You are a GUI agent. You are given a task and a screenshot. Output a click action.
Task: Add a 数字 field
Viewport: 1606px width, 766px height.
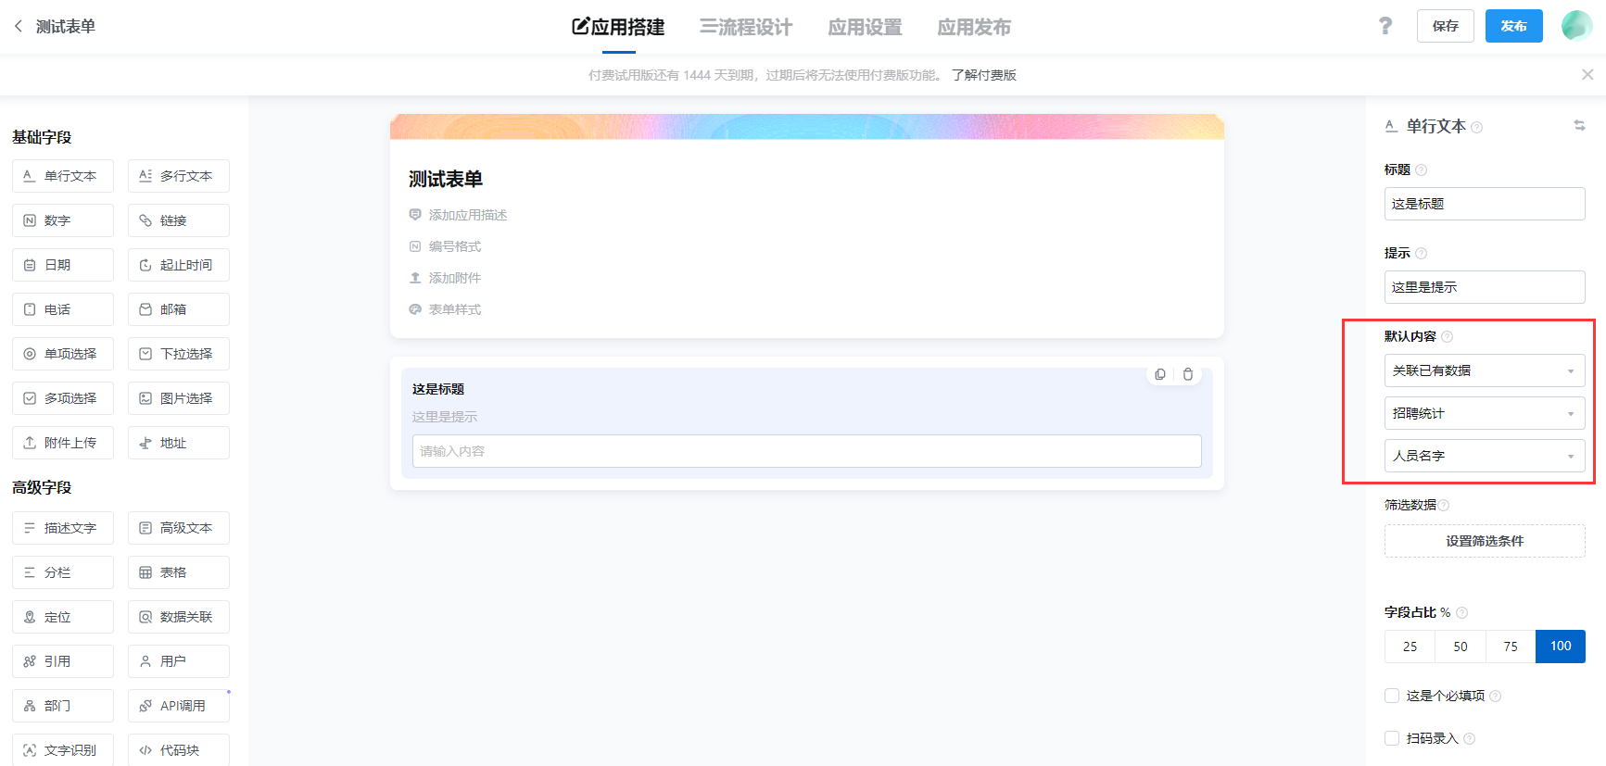[63, 220]
